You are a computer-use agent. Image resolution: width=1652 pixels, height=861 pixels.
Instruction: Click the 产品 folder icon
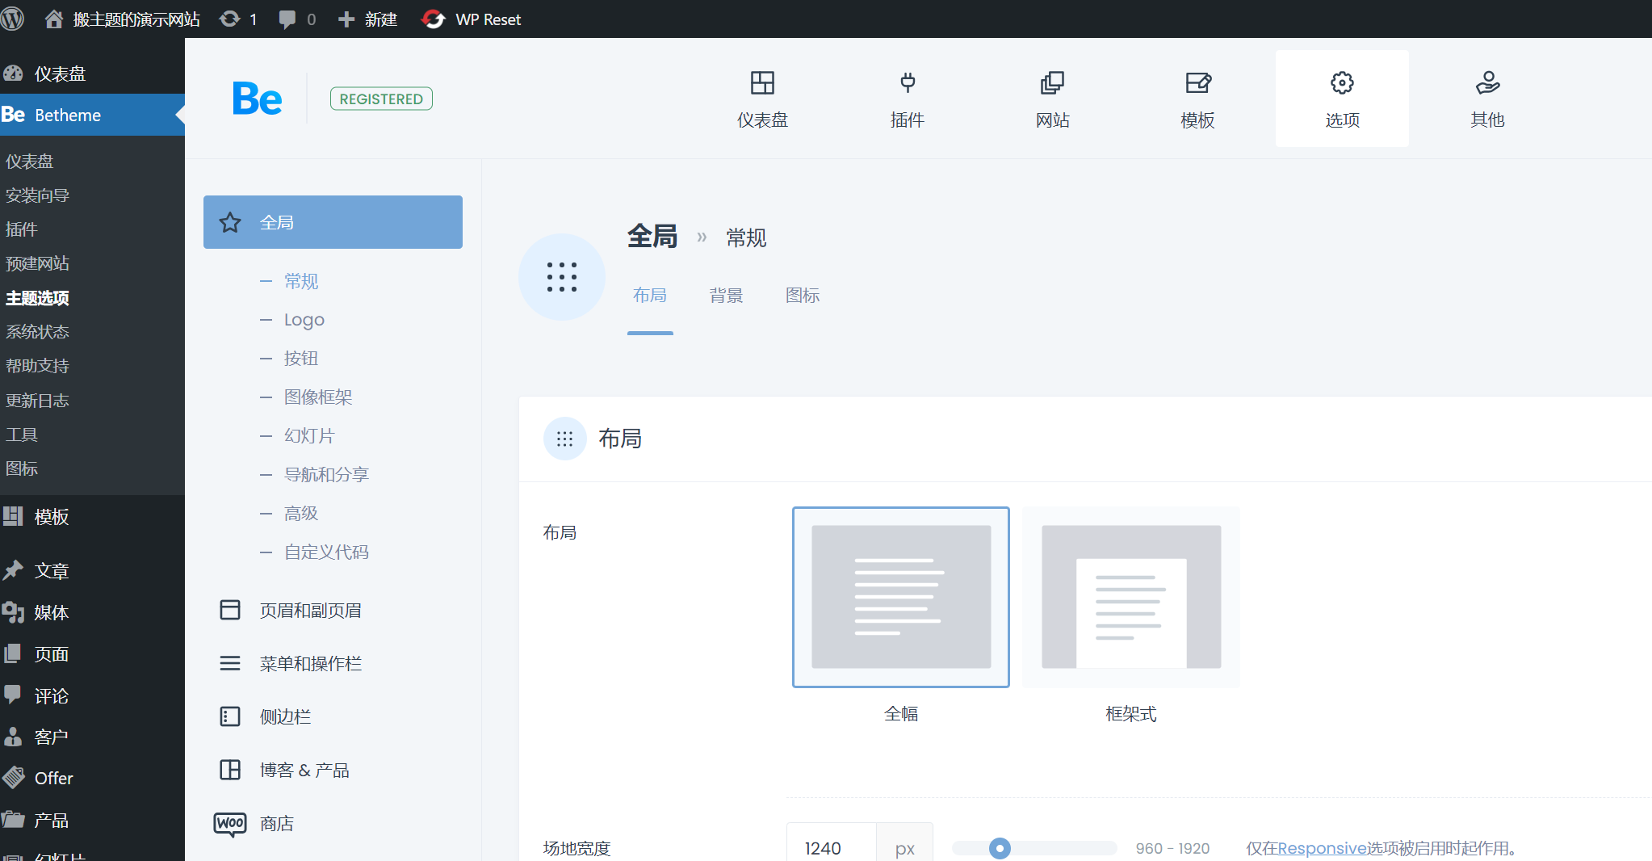(13, 819)
